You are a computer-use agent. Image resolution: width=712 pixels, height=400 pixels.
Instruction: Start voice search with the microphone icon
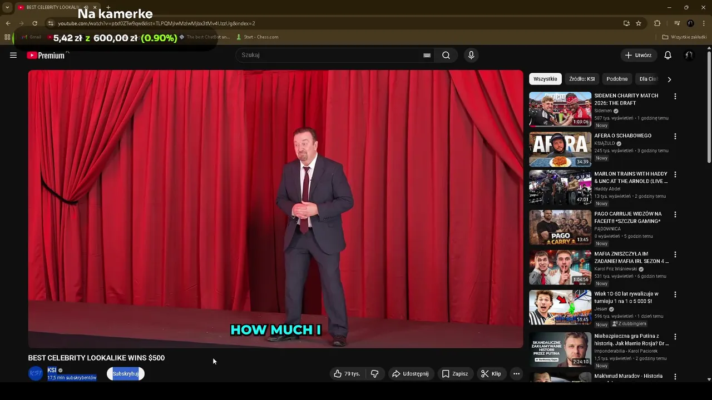coord(471,55)
